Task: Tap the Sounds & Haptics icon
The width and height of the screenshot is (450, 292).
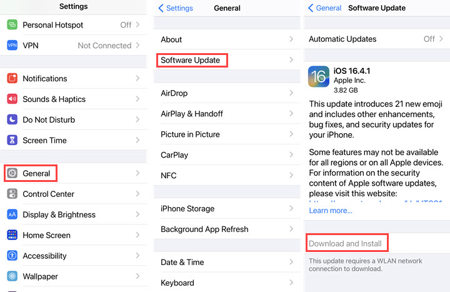Action: (12, 99)
